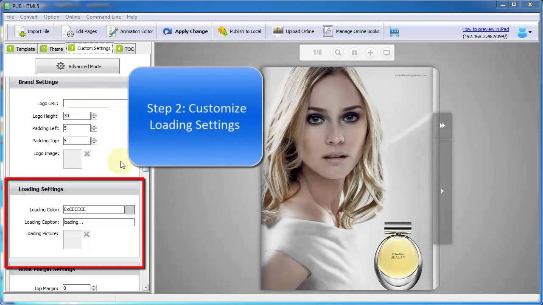The height and width of the screenshot is (305, 543).
Task: Increase Padding Left with stepper arrow
Action: coord(94,126)
